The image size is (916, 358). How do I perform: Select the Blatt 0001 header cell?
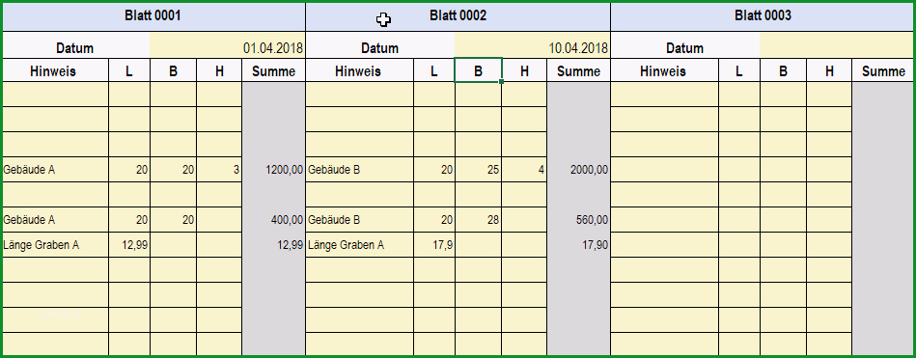click(153, 16)
